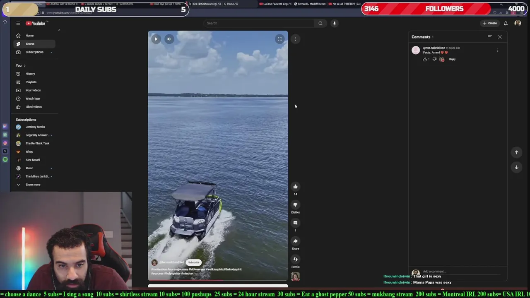Close the Comments panel

click(x=500, y=37)
